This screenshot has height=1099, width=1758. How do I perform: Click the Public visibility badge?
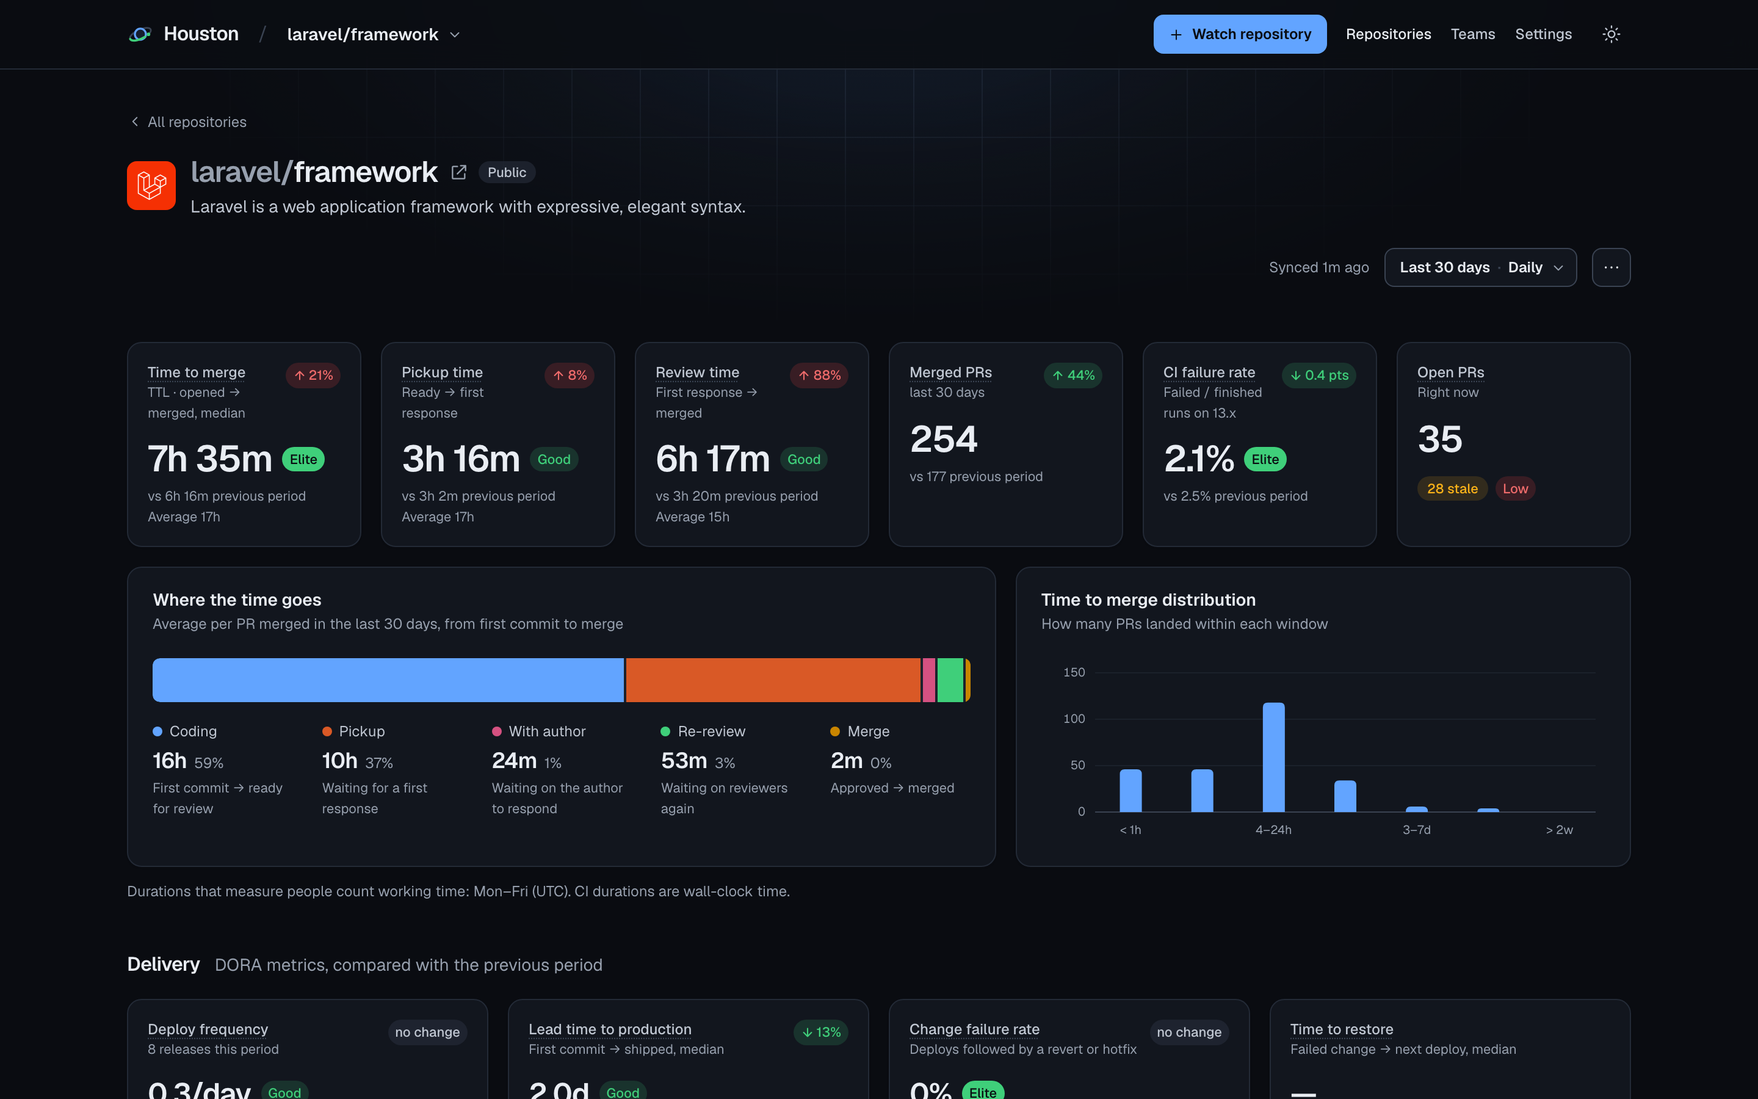[x=506, y=172]
